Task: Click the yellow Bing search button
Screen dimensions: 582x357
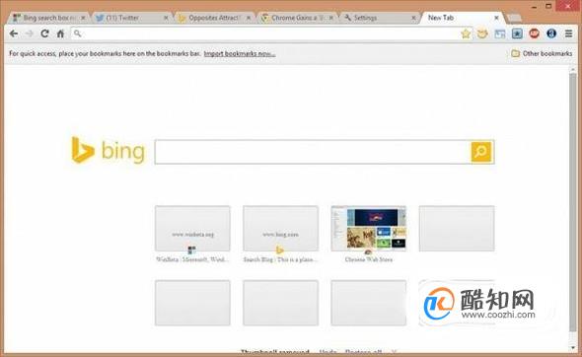Action: pyautogui.click(x=481, y=152)
